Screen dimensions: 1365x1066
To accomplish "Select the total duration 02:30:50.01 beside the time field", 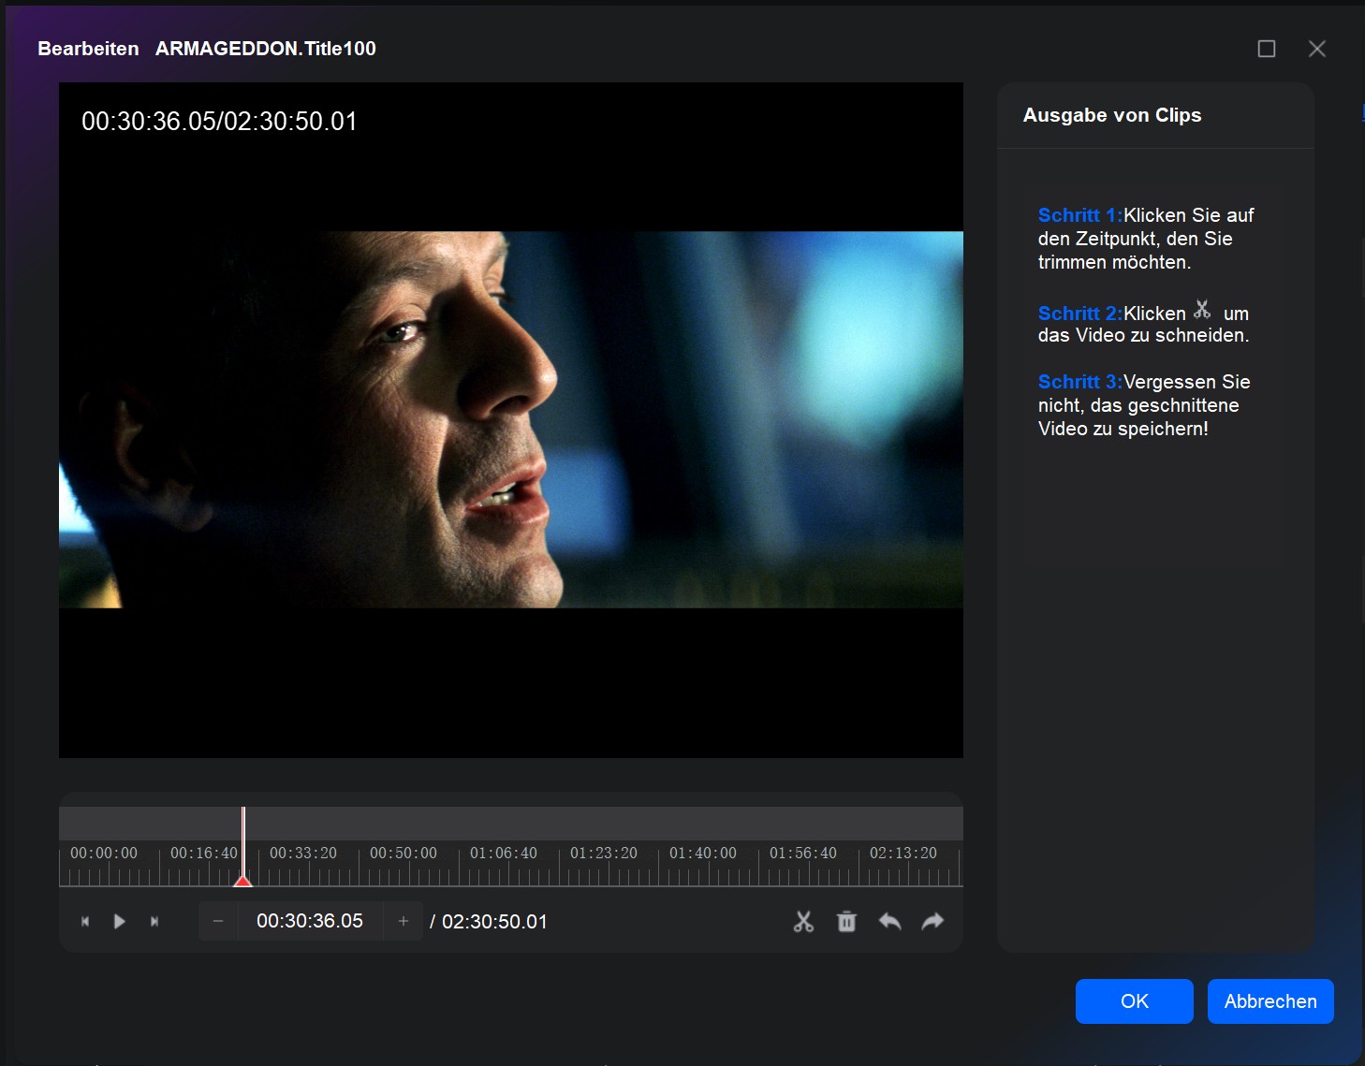I will pos(494,922).
